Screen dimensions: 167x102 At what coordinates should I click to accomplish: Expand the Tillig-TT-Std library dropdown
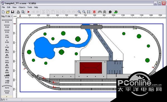12,16
